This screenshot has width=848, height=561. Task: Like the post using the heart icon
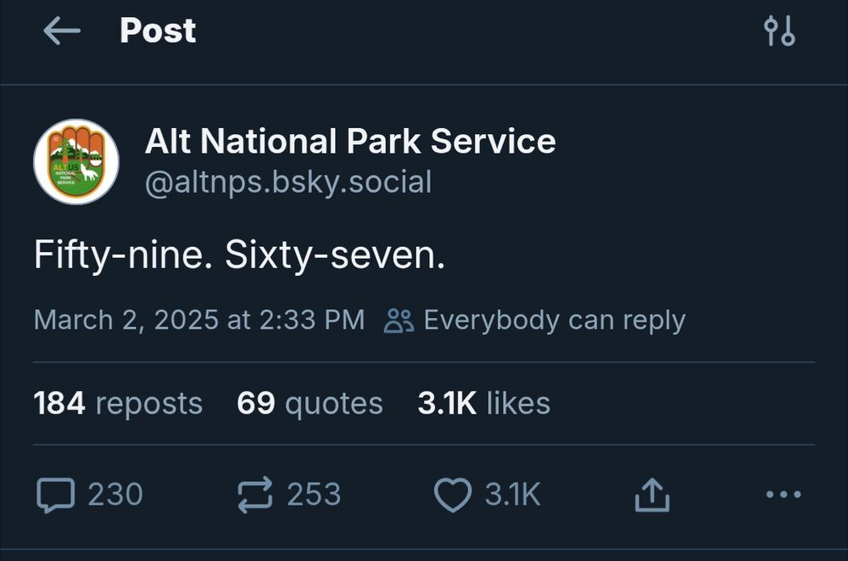coord(455,492)
